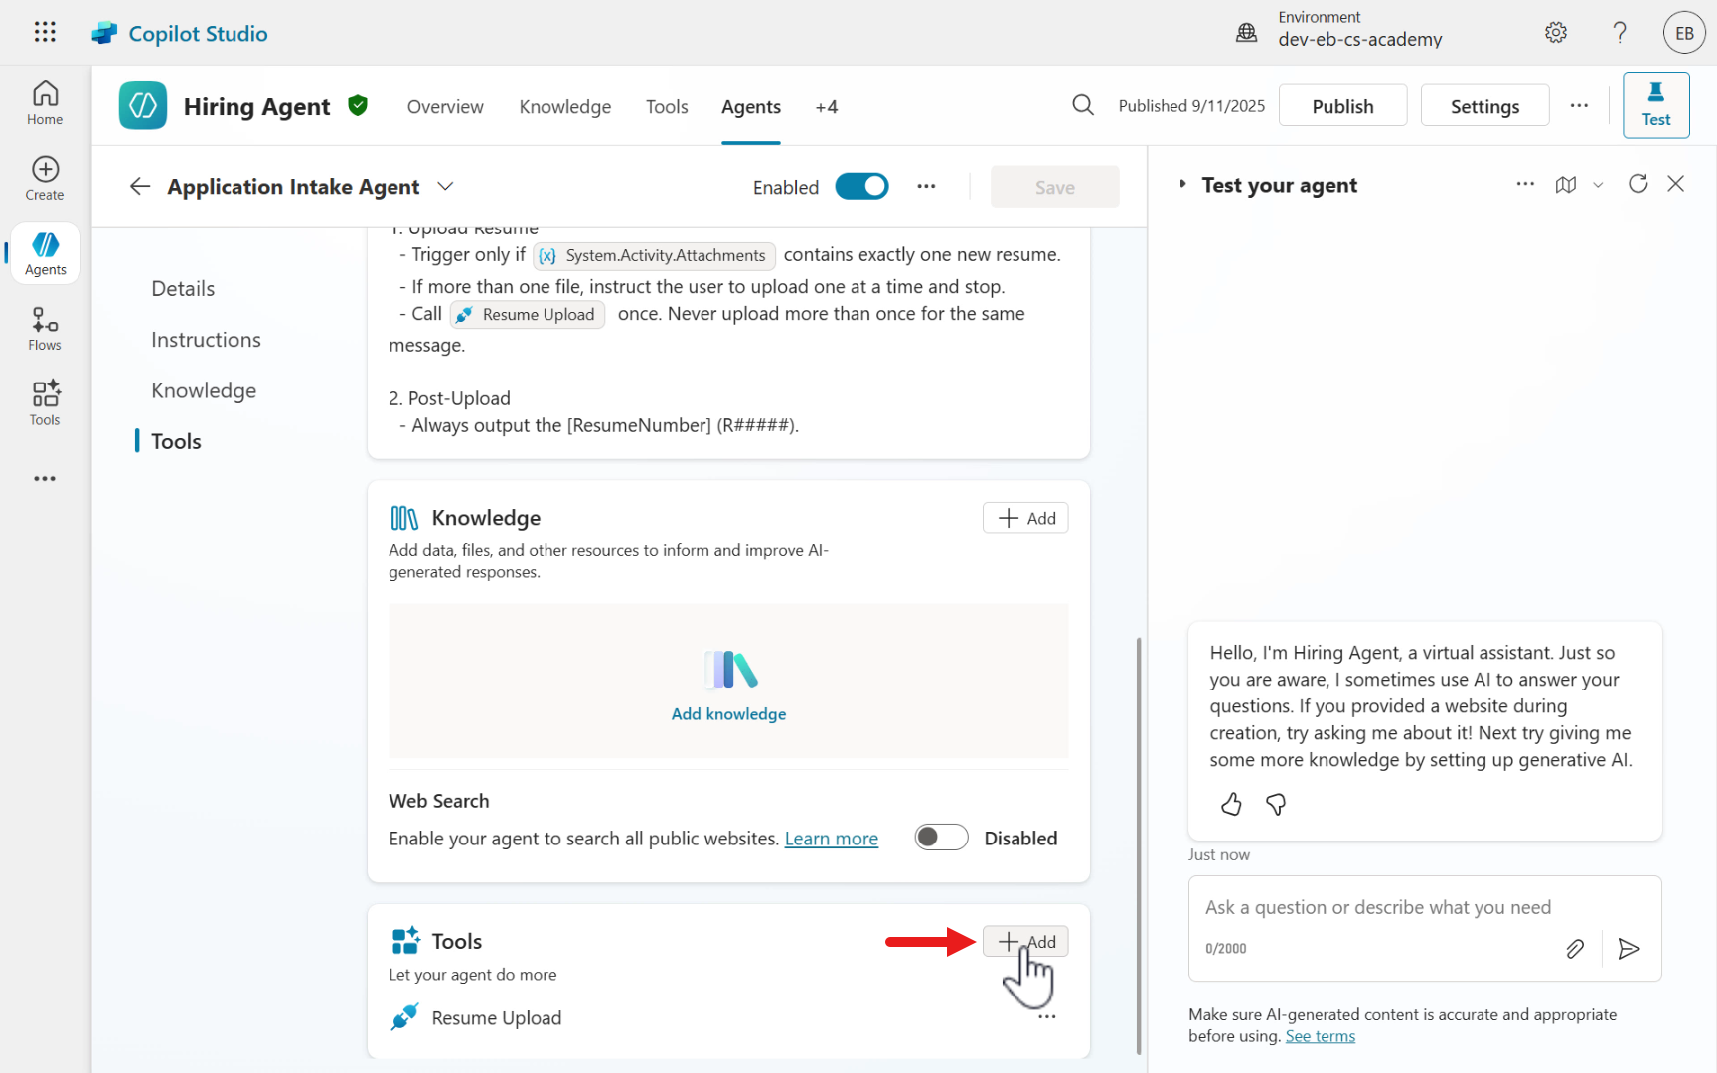
Task: Toggle the Test panel button
Action: click(x=1655, y=104)
